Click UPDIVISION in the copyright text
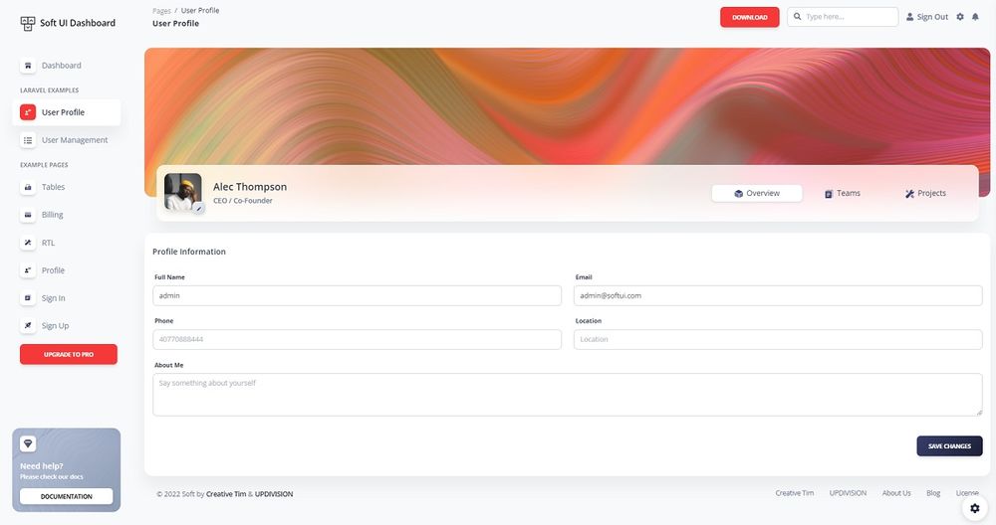The image size is (996, 525). pos(274,494)
